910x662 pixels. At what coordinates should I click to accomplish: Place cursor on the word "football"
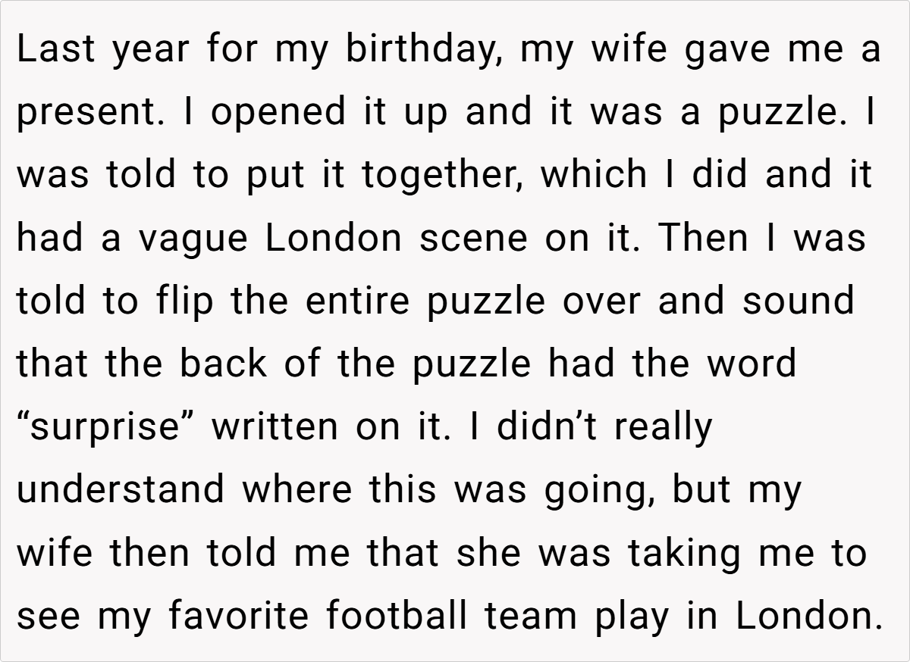coord(402,616)
